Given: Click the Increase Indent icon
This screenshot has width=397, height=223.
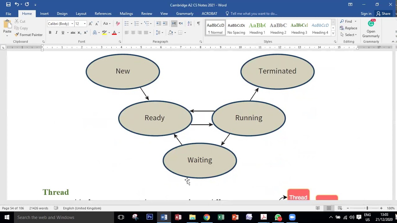Looking at the screenshot, I should pyautogui.click(x=165, y=24).
